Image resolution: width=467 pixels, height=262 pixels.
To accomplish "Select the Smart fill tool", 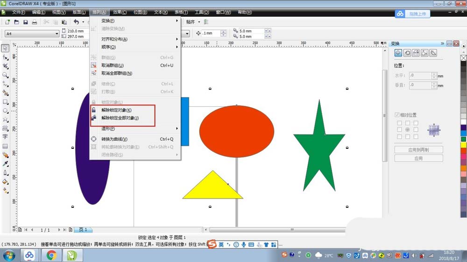I will point(5,93).
